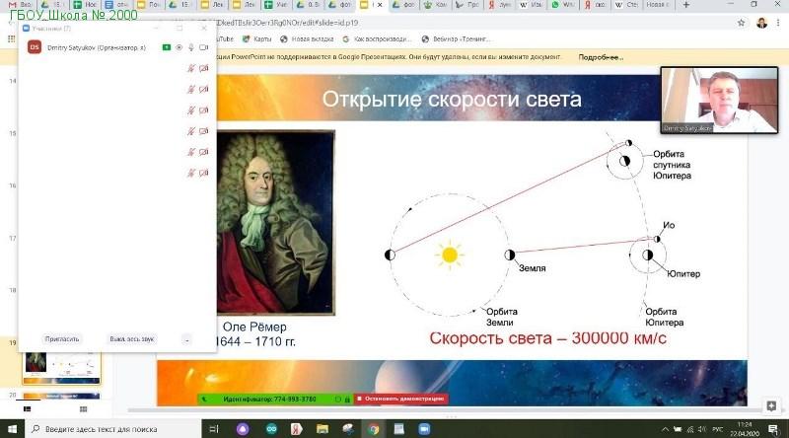The width and height of the screenshot is (789, 438).
Task: Open the Windows Start menu
Action: 12,429
